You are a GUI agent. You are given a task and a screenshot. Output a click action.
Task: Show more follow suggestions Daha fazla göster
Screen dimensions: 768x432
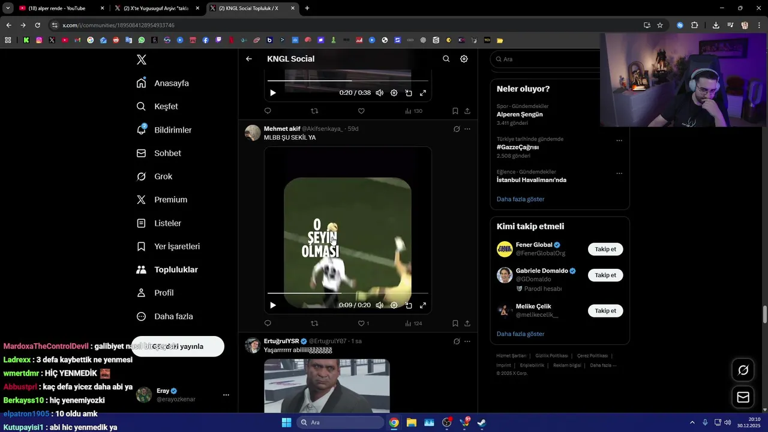click(x=520, y=334)
